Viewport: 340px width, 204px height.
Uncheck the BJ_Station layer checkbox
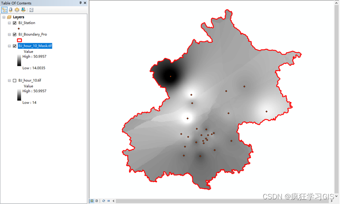[x=15, y=23]
